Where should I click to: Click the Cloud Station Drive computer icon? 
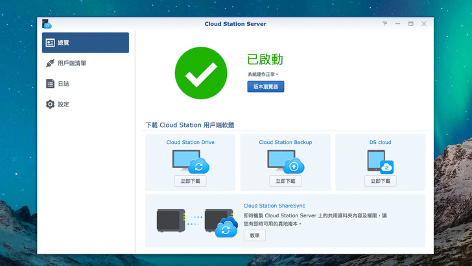190,161
